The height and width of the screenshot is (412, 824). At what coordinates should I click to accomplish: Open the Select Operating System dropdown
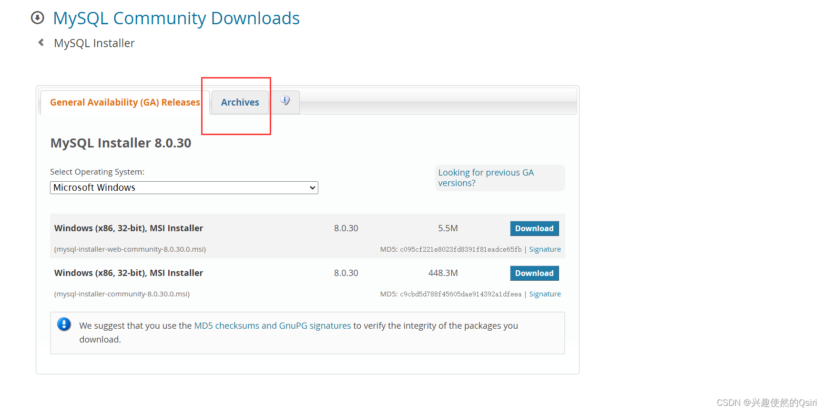pos(184,187)
